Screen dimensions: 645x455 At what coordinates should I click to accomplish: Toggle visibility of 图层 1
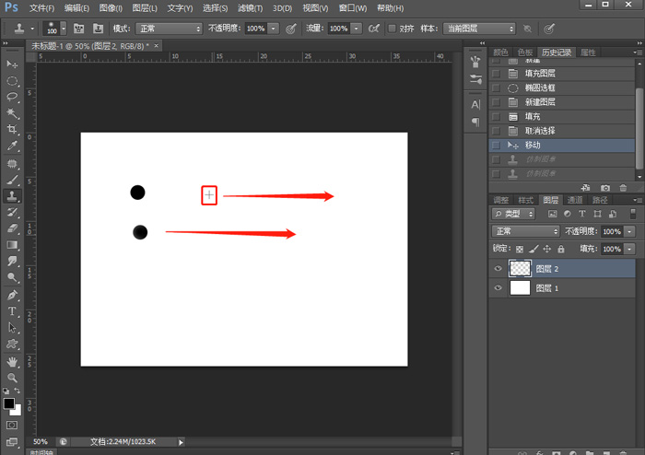click(x=498, y=287)
